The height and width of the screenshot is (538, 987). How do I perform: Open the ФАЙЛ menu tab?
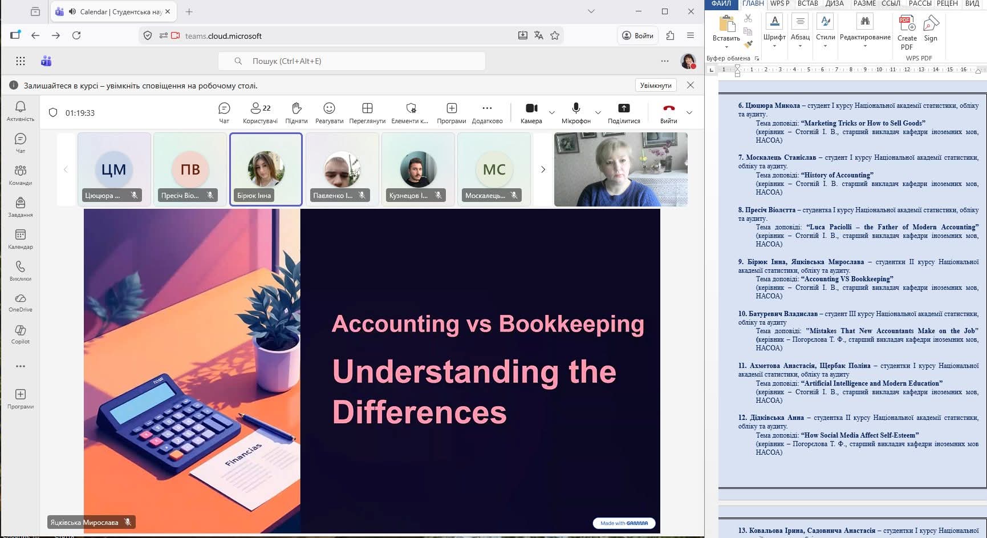pos(721,4)
